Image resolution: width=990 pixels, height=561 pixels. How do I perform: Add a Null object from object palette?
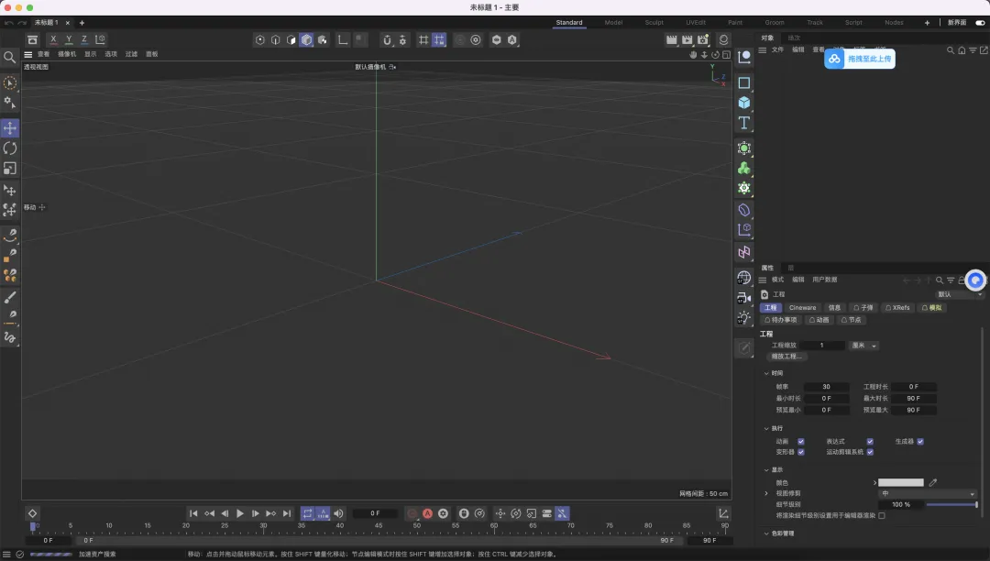tap(744, 57)
